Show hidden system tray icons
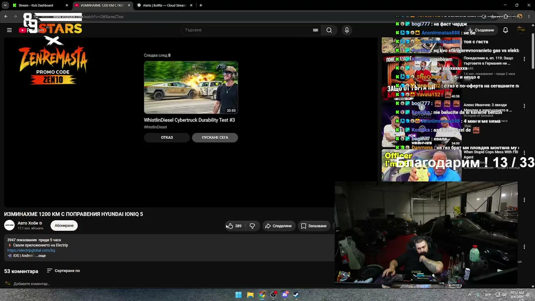This screenshot has height=301, width=535. click(469, 295)
